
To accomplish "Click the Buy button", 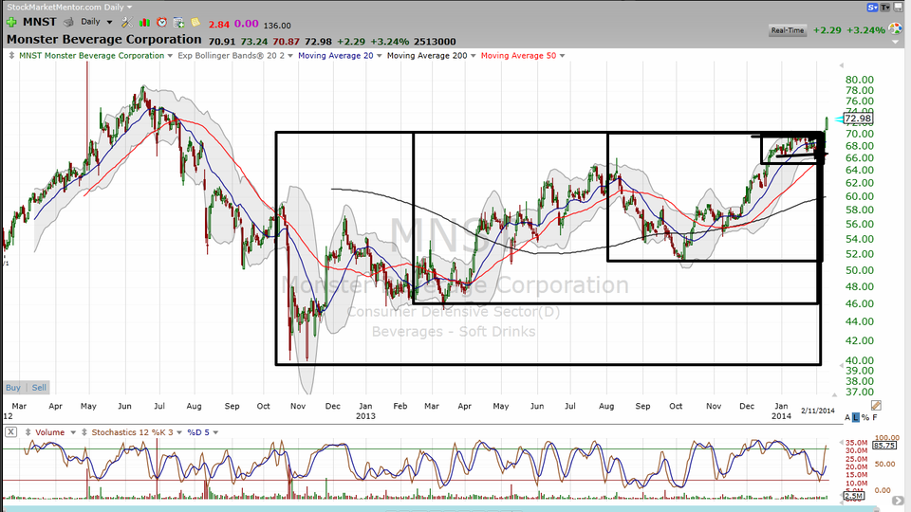I will coord(12,387).
